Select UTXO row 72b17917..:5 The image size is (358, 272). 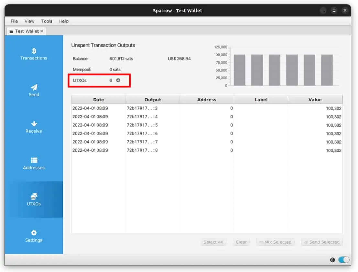tap(207, 125)
